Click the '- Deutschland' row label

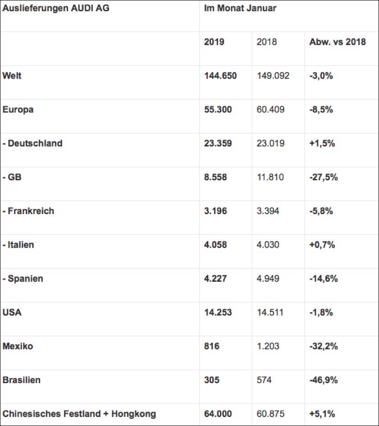(32, 144)
